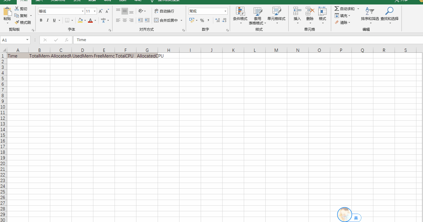Screen dimensions: 423x222
Task: Click the Merge and Center (合并后居中) button
Action: pyautogui.click(x=166, y=21)
